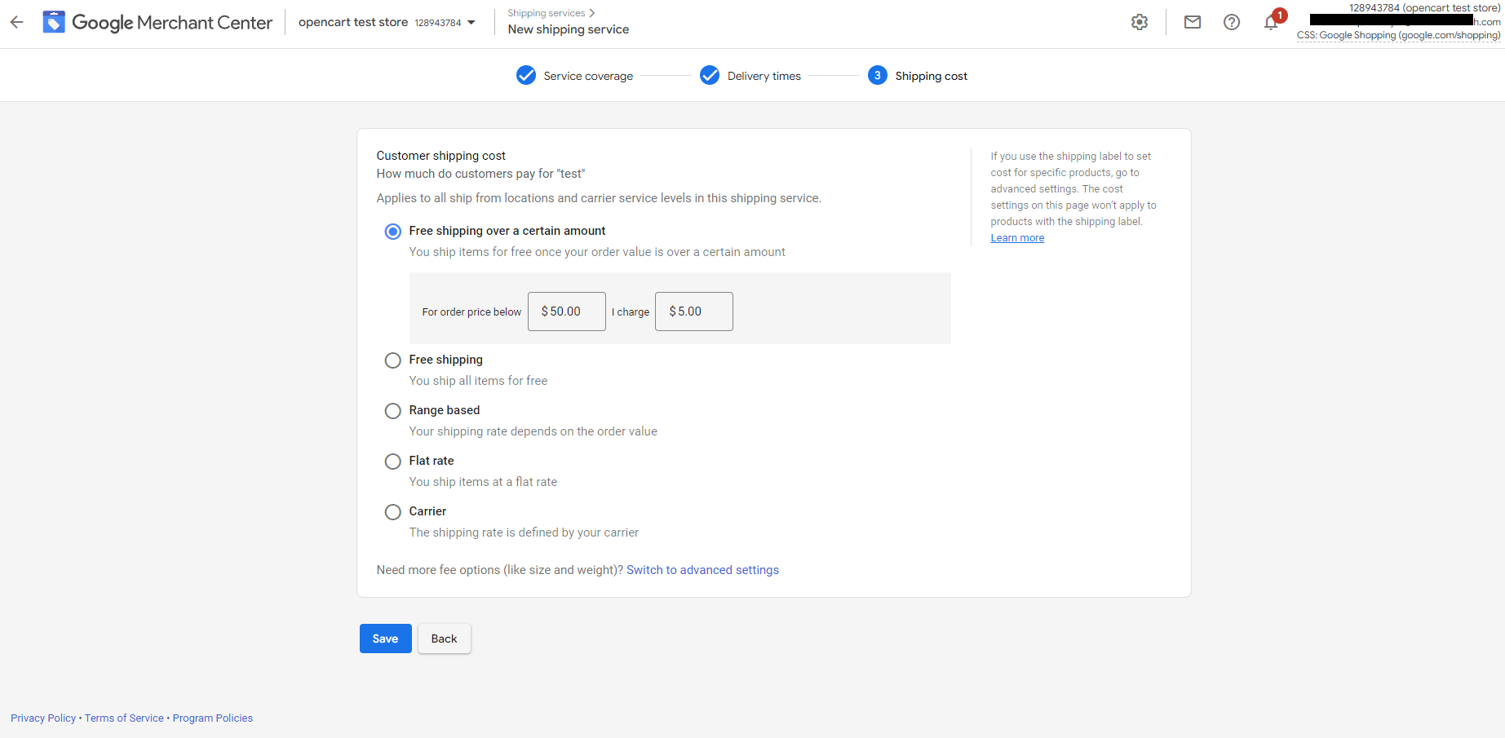Edit the $50.00 order price threshold field
Image resolution: width=1505 pixels, height=738 pixels.
tap(566, 312)
